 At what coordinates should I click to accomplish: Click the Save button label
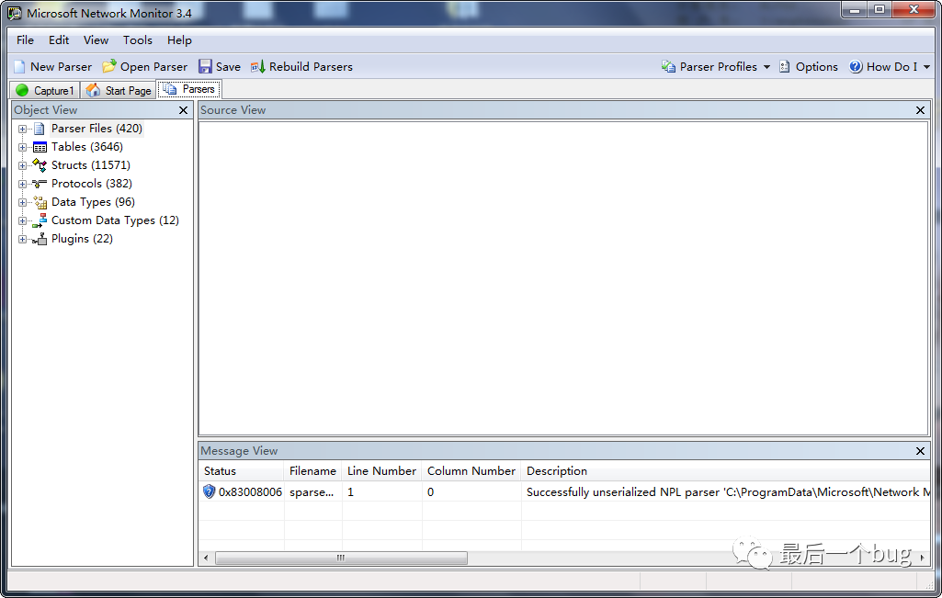[228, 67]
